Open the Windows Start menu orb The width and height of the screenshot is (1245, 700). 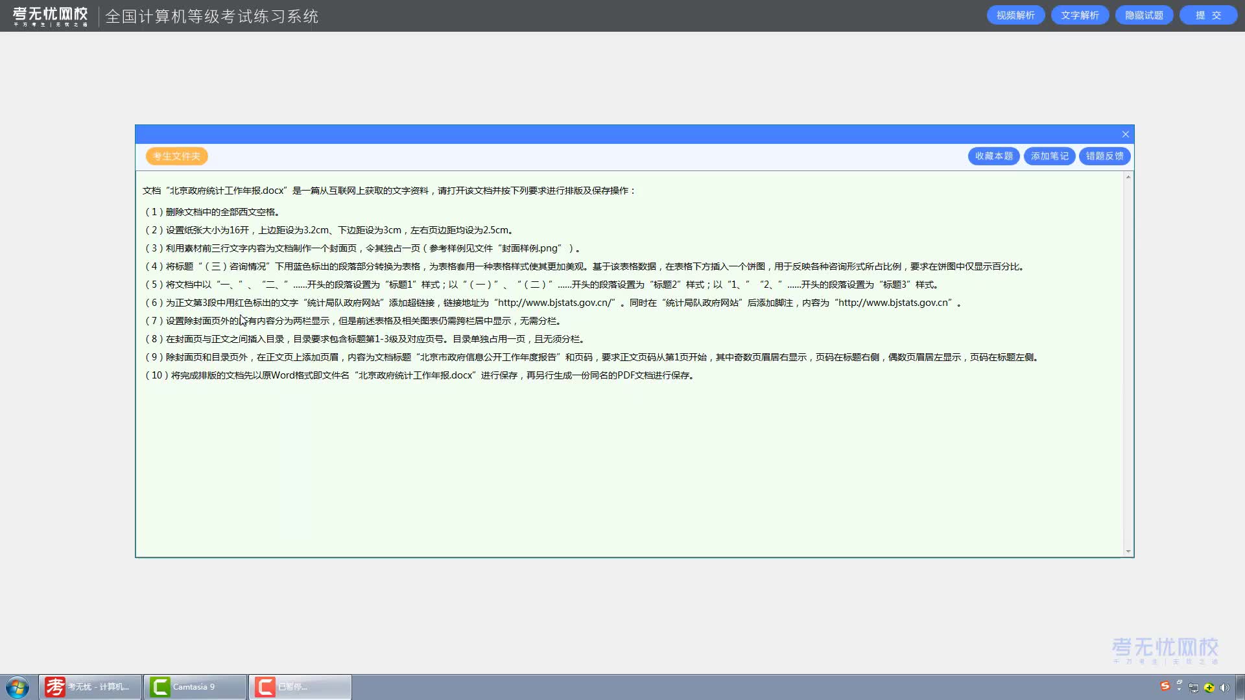[18, 687]
